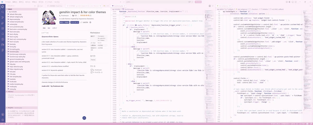Click wp-includes in functions.php breadcrumb
313x125 pixels.
117,9
